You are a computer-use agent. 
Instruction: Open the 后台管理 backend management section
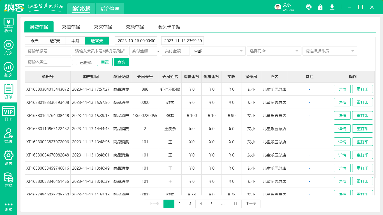(x=110, y=8)
